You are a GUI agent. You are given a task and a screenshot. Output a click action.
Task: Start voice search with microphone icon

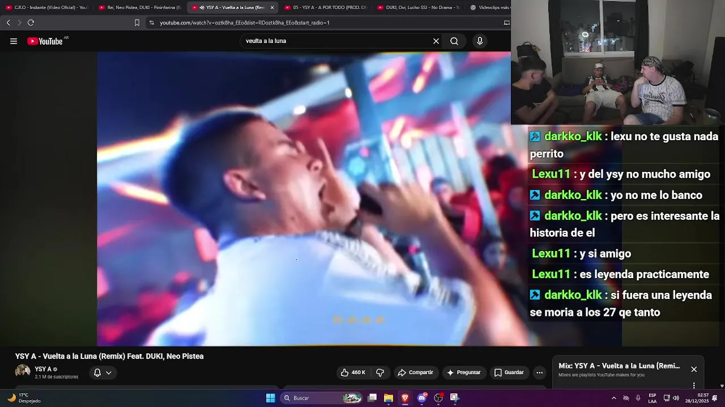(x=480, y=41)
